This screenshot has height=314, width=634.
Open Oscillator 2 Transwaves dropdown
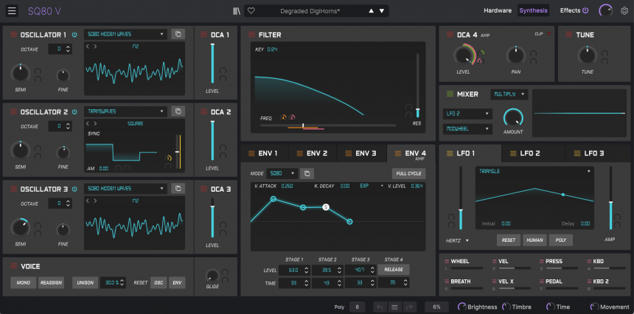click(x=125, y=111)
